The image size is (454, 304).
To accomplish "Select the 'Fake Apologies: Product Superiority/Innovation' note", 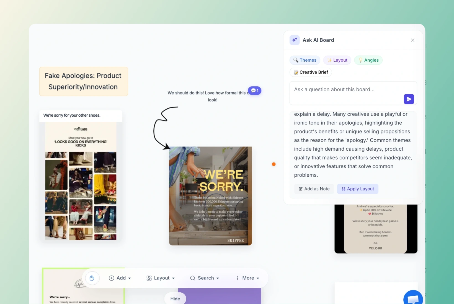I will pyautogui.click(x=83, y=81).
